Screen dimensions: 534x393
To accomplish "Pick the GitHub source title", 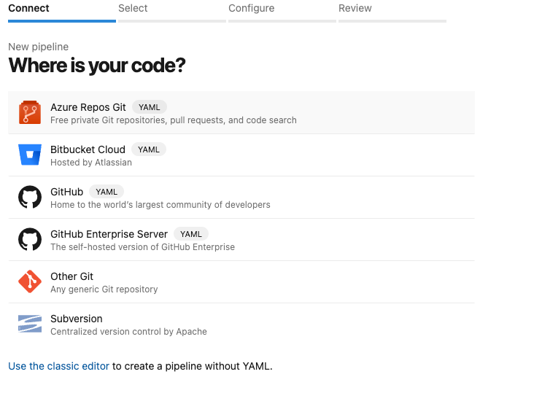I will (x=67, y=192).
